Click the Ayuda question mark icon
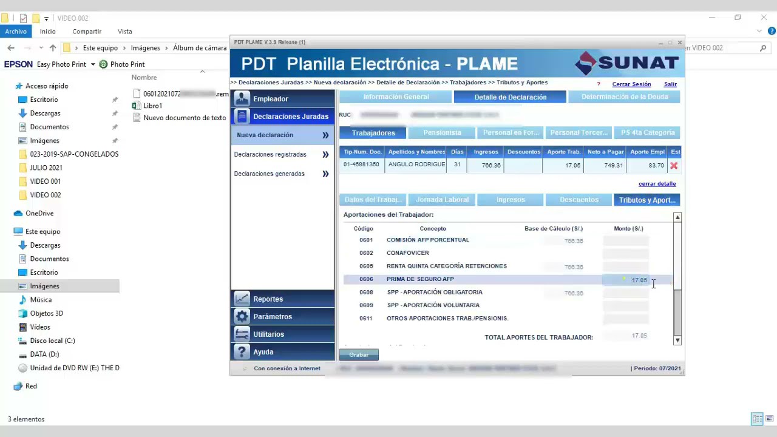This screenshot has width=777, height=437. coord(242,351)
